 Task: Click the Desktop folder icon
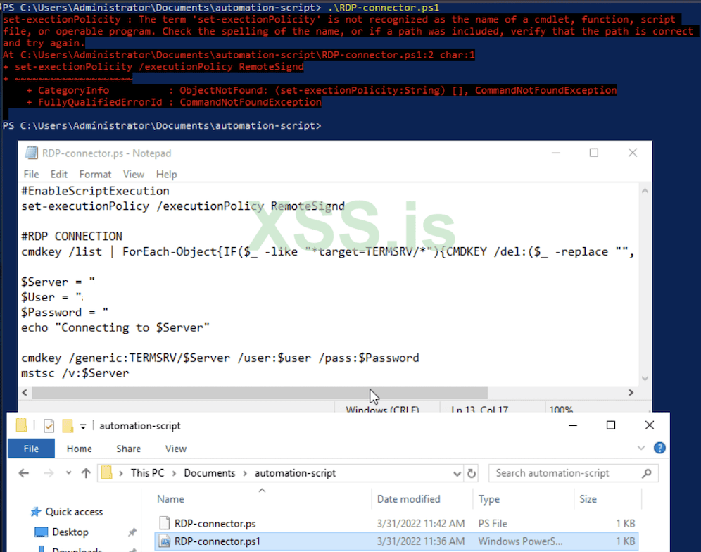(41, 532)
